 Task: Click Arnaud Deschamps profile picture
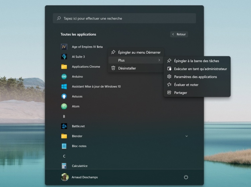[x=65, y=177]
